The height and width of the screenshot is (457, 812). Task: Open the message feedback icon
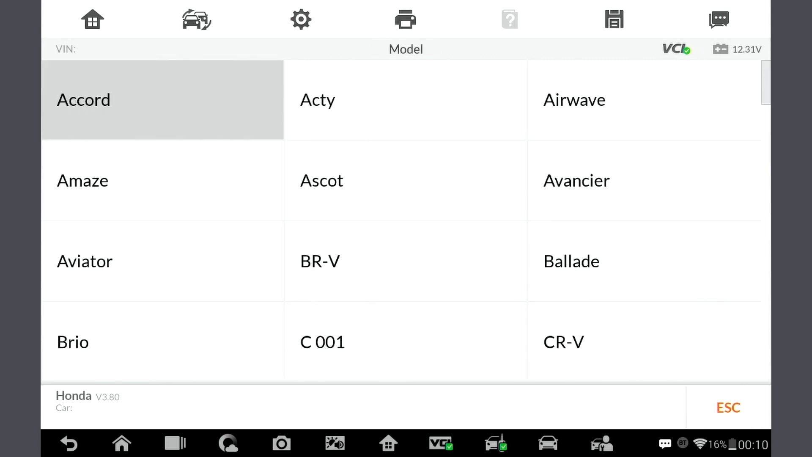point(719,19)
